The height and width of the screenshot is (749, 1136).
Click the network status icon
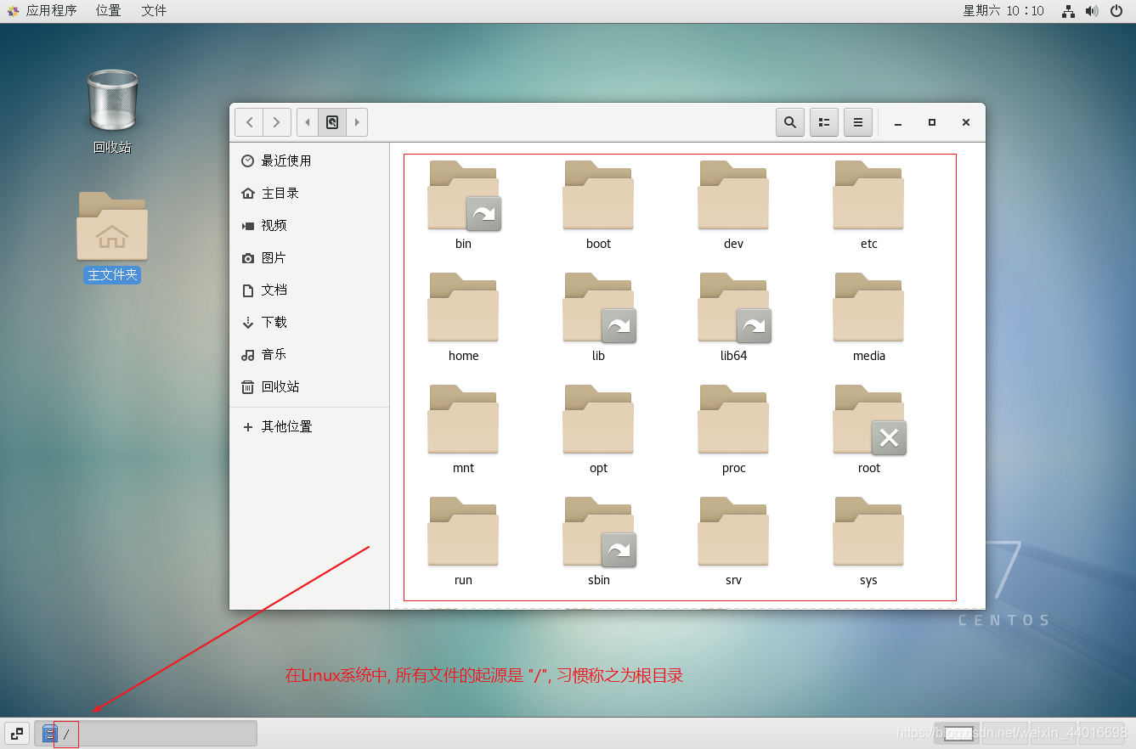click(1069, 11)
